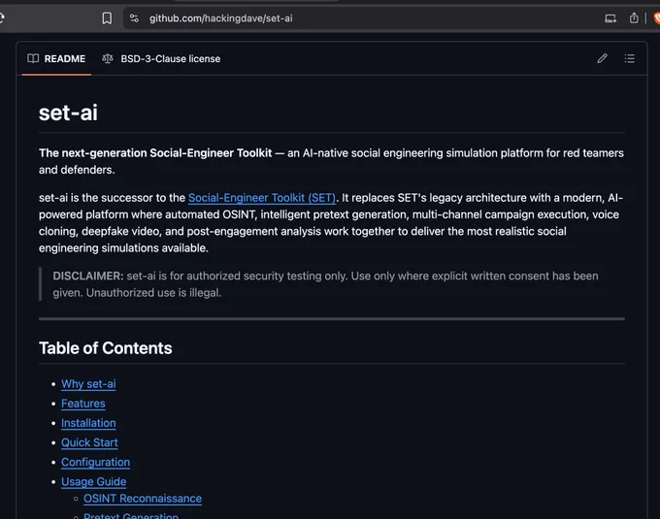Click the Table of Contents heading
Screen dimensions: 660x519
tap(105, 348)
